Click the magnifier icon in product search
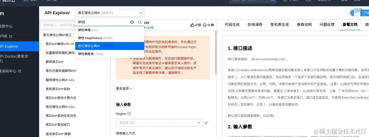Image resolution: width=369 pixels, height=137 pixels. point(140,22)
